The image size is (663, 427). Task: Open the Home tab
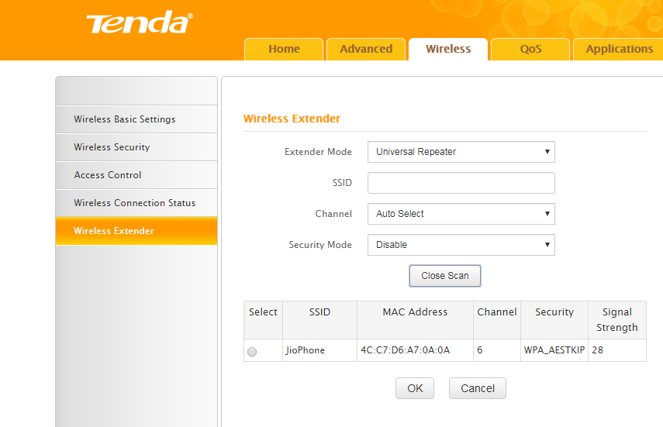click(284, 49)
